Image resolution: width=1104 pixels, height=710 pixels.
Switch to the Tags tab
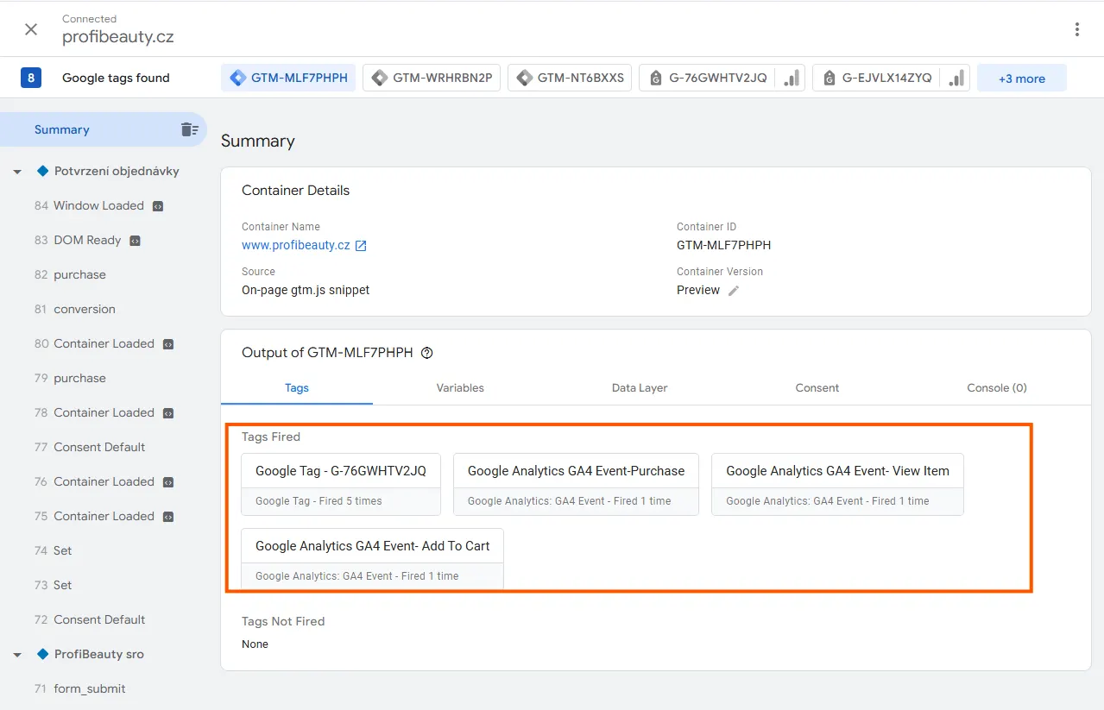[297, 388]
